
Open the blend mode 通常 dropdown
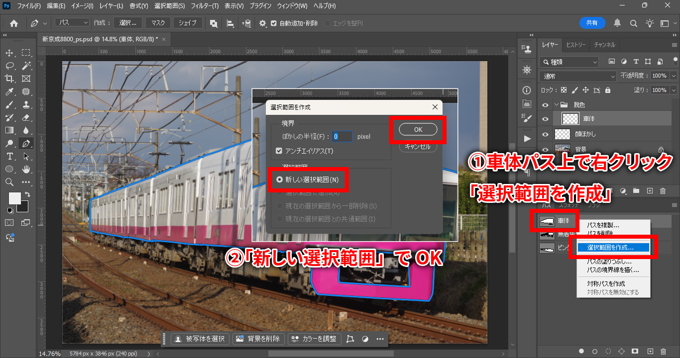pyautogui.click(x=577, y=76)
